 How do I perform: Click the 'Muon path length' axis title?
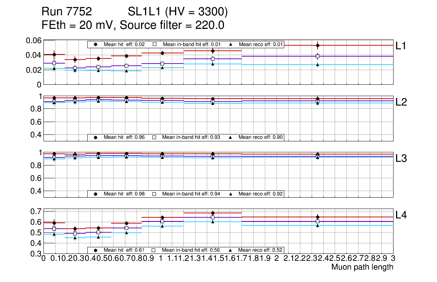tap(362, 267)
